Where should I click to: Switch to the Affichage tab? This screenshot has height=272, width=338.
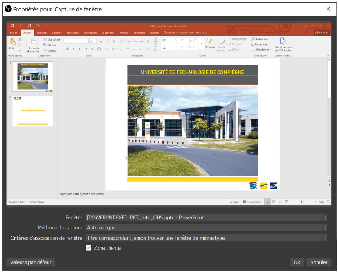click(139, 33)
